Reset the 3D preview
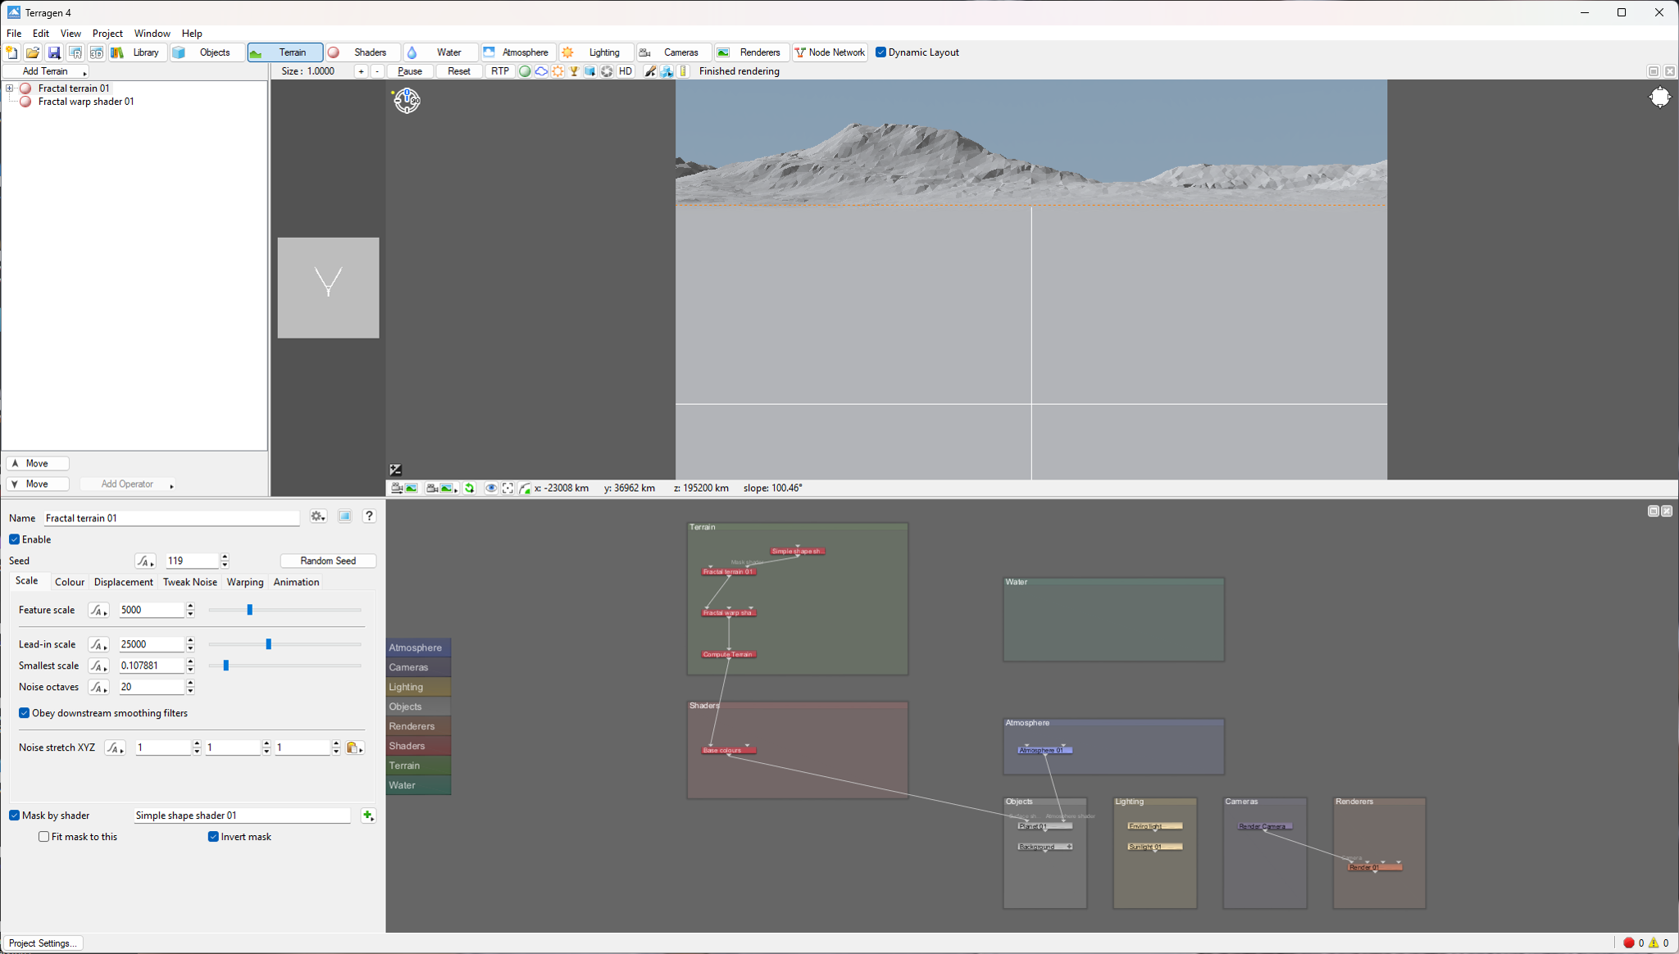This screenshot has width=1679, height=954. point(459,71)
